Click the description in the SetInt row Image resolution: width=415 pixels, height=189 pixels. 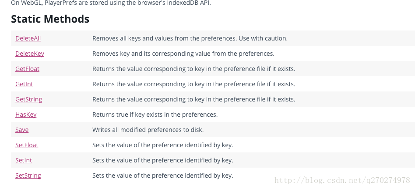pos(162,161)
